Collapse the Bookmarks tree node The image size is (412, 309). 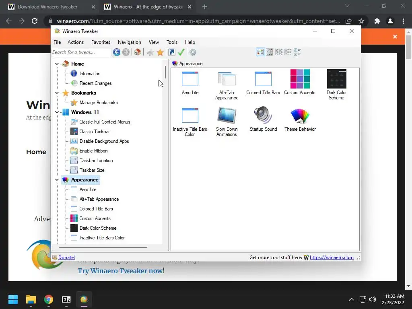point(57,93)
